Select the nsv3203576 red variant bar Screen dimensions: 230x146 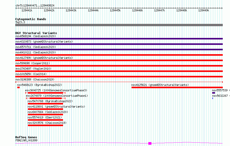pos(45,125)
